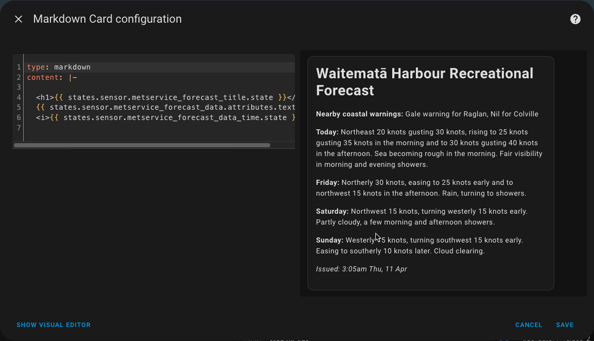This screenshot has width=594, height=341.
Task: Cancel the card configuration changes
Action: [529, 325]
